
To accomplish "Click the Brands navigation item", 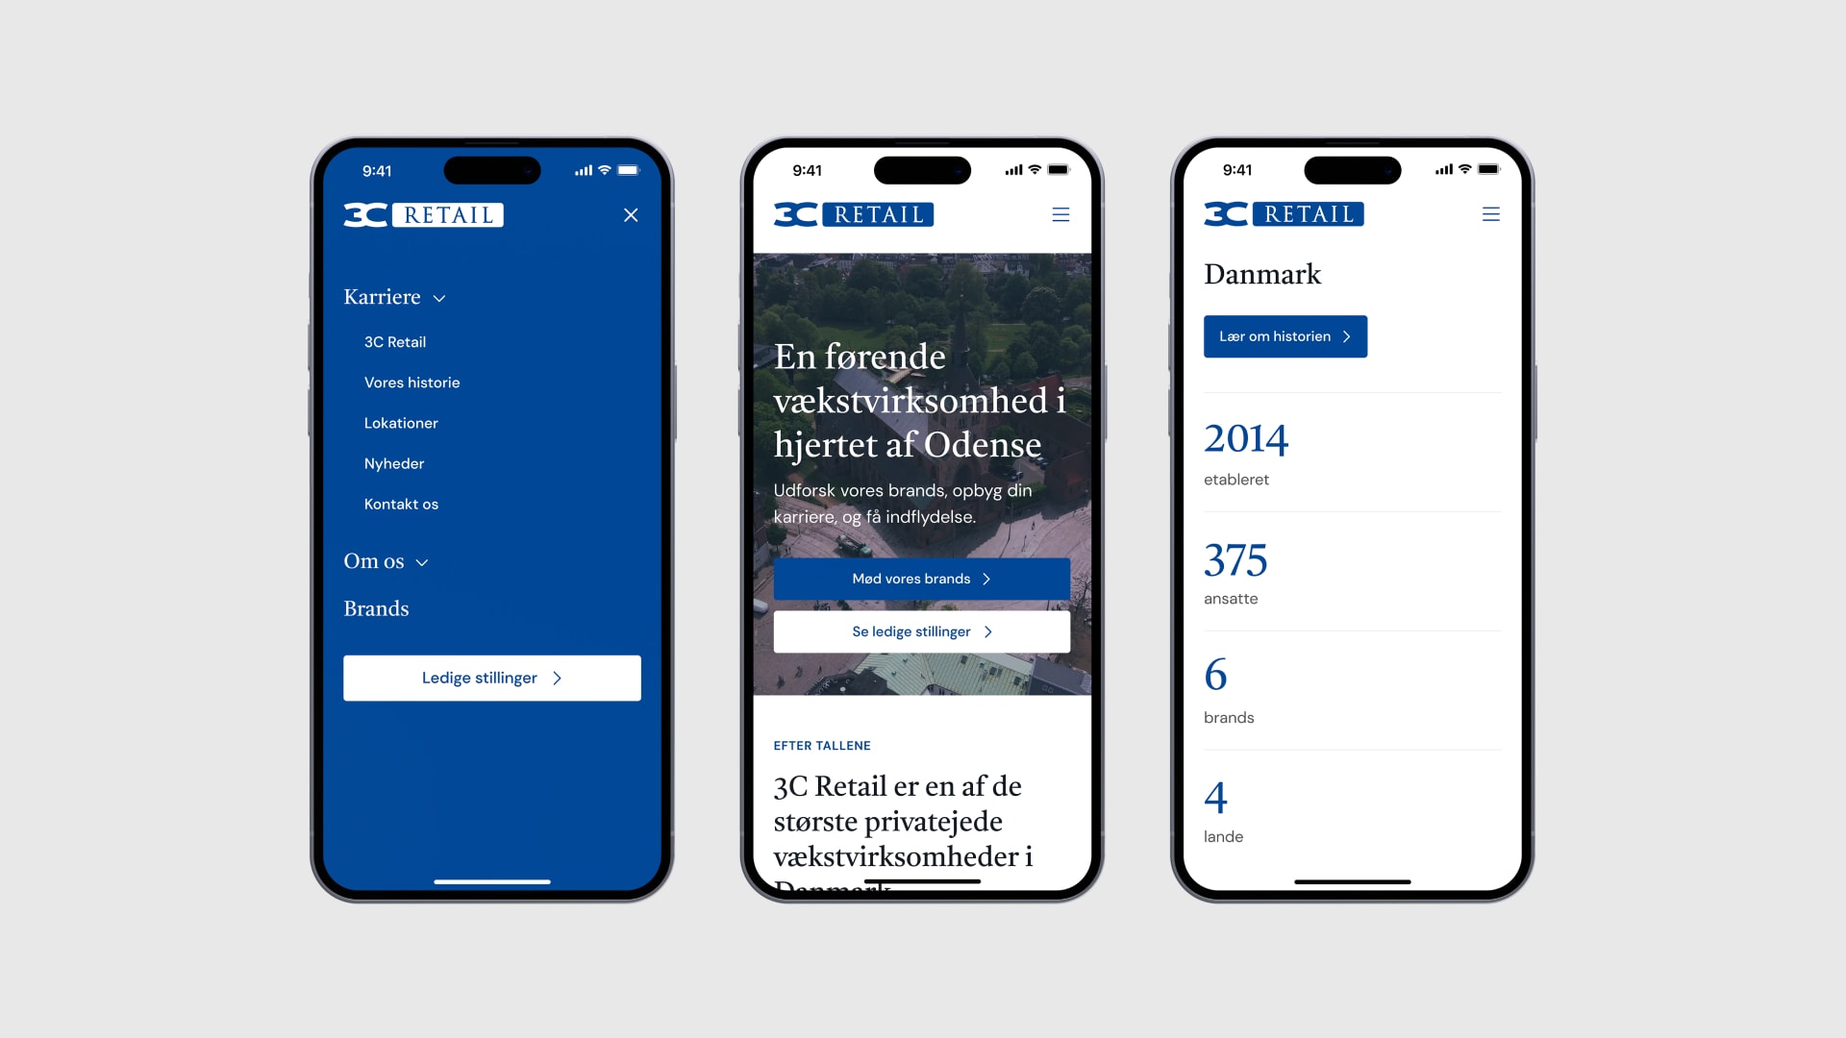I will tap(377, 607).
